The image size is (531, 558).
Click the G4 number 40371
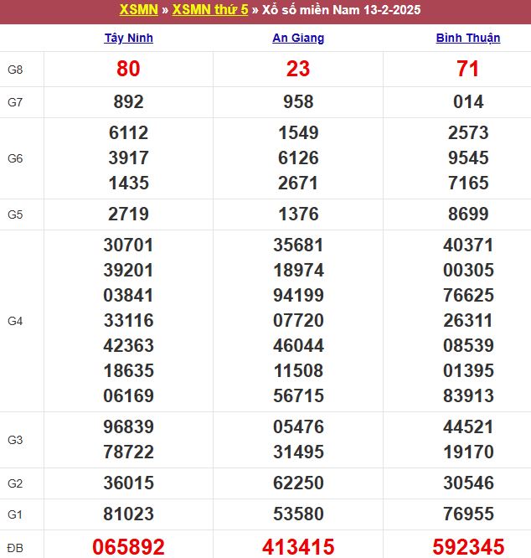468,245
